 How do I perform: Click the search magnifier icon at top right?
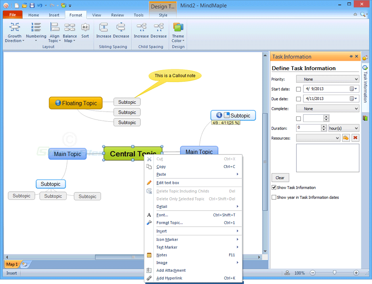coord(362,14)
